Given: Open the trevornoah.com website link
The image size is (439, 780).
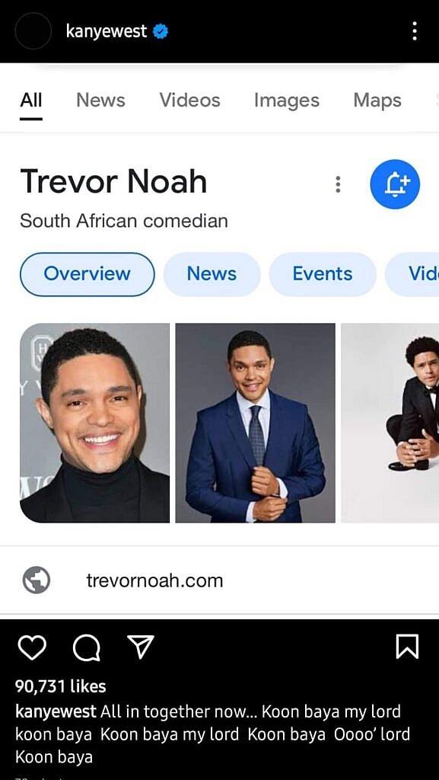Looking at the screenshot, I should point(154,580).
